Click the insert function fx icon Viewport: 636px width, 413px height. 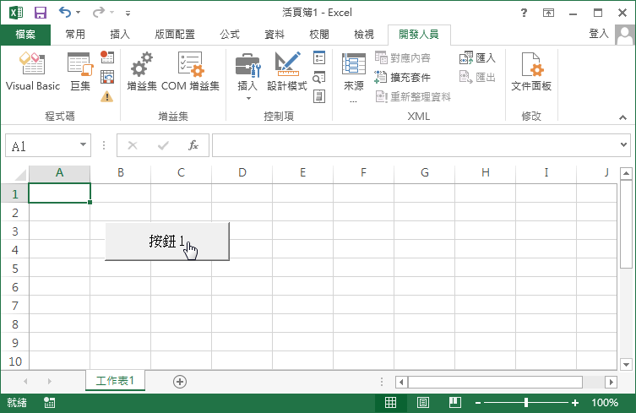pos(193,145)
